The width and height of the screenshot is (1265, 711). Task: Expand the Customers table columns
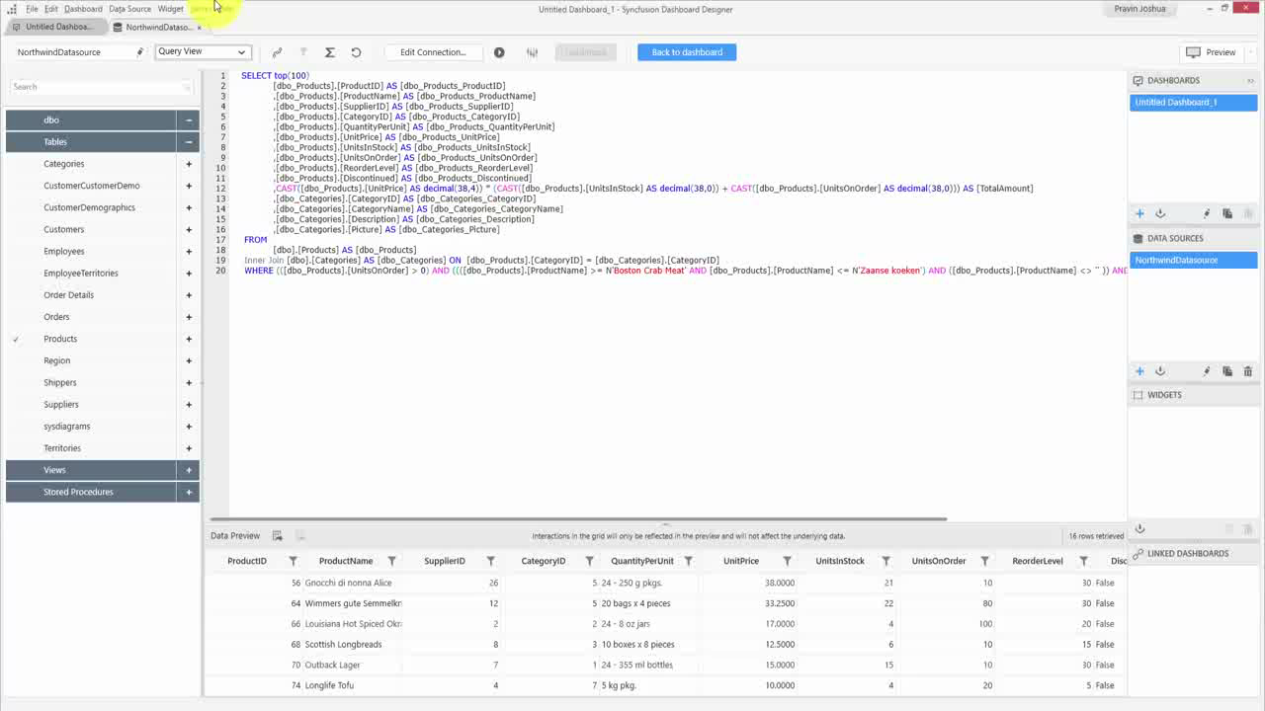pyautogui.click(x=189, y=229)
